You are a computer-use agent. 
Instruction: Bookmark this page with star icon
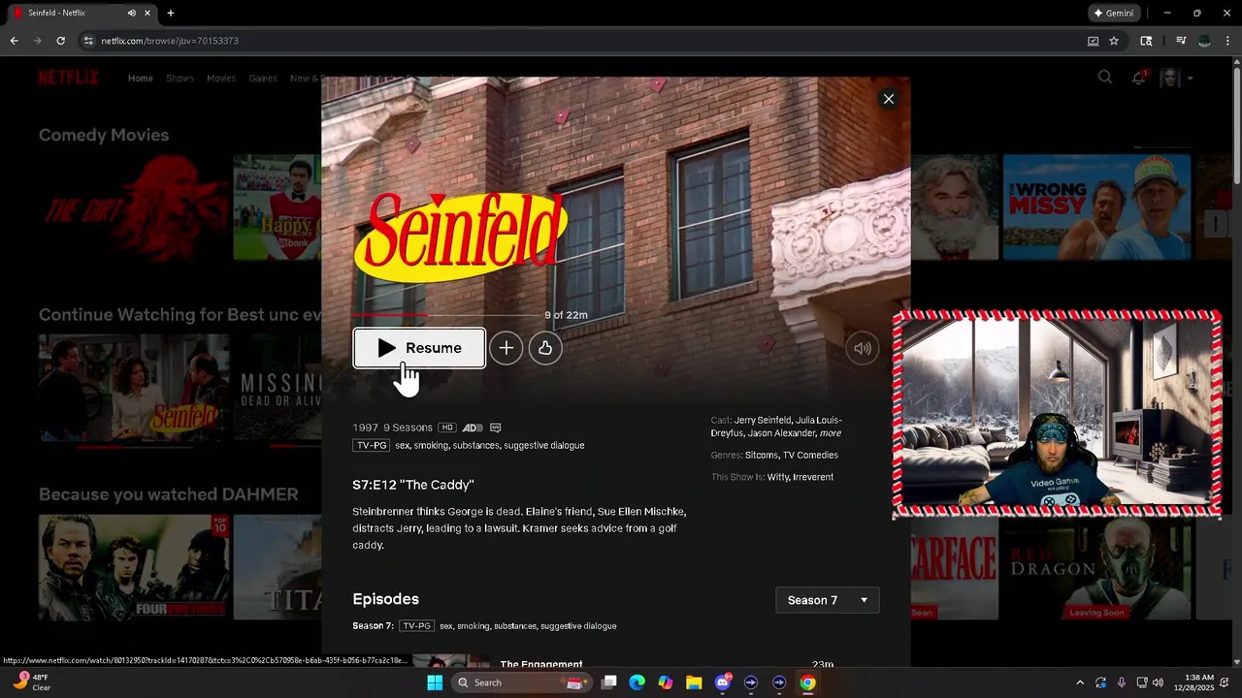[x=1114, y=41]
